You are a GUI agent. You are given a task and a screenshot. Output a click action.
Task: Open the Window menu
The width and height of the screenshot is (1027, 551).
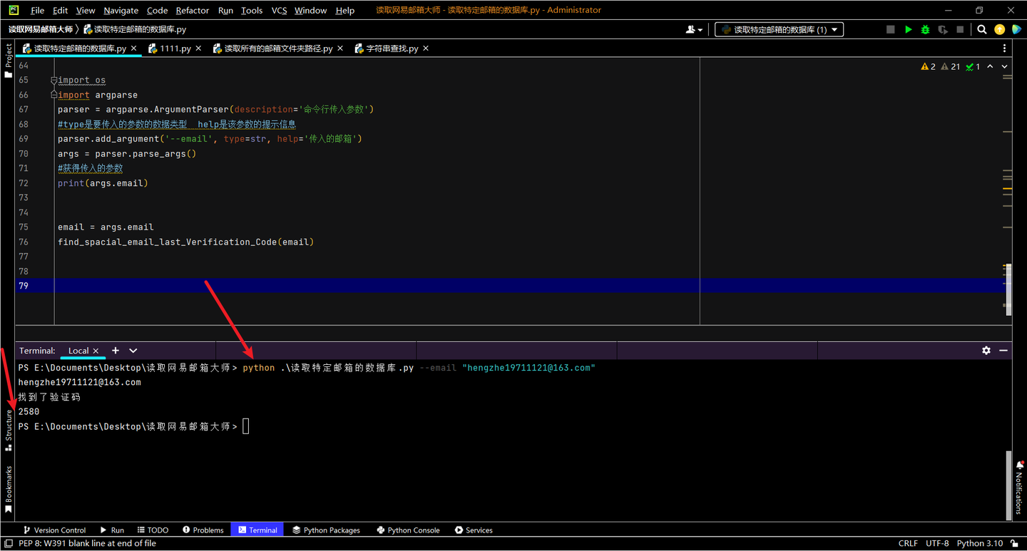pos(310,11)
